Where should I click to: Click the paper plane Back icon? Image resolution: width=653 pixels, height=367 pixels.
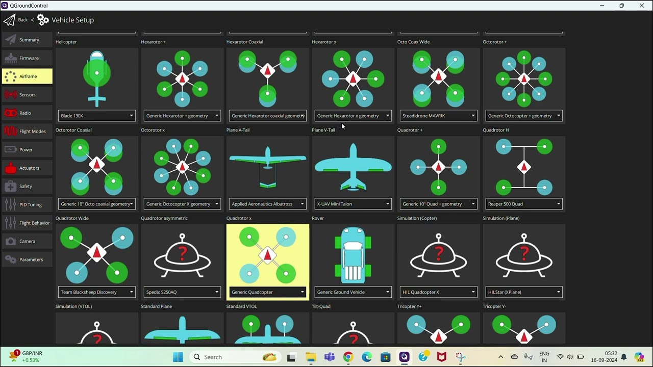[x=9, y=20]
